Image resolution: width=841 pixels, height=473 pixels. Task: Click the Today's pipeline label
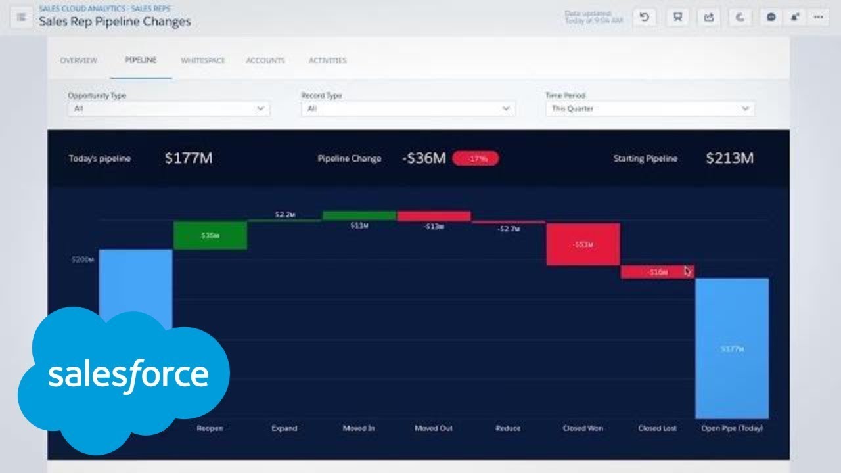[100, 159]
